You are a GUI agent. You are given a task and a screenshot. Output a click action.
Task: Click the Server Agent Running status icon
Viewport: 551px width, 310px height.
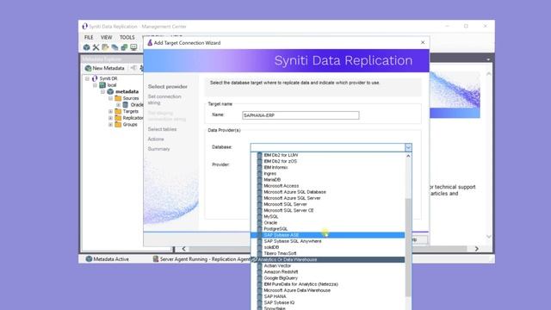pyautogui.click(x=156, y=259)
